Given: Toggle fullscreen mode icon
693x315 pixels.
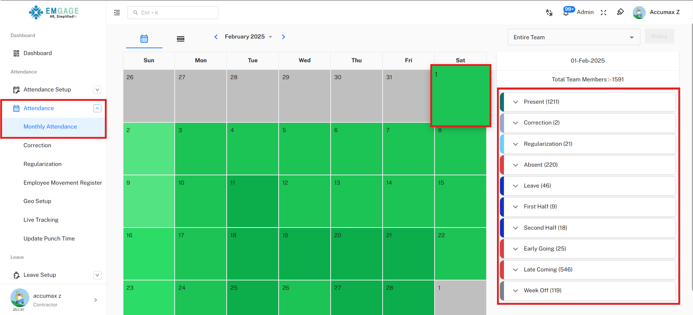Looking at the screenshot, I should [603, 13].
